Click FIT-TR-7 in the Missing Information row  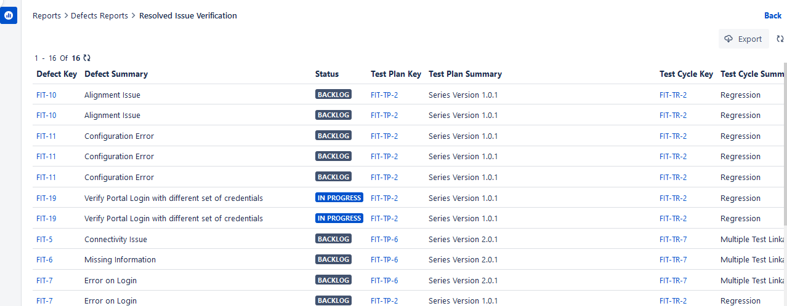tap(673, 259)
